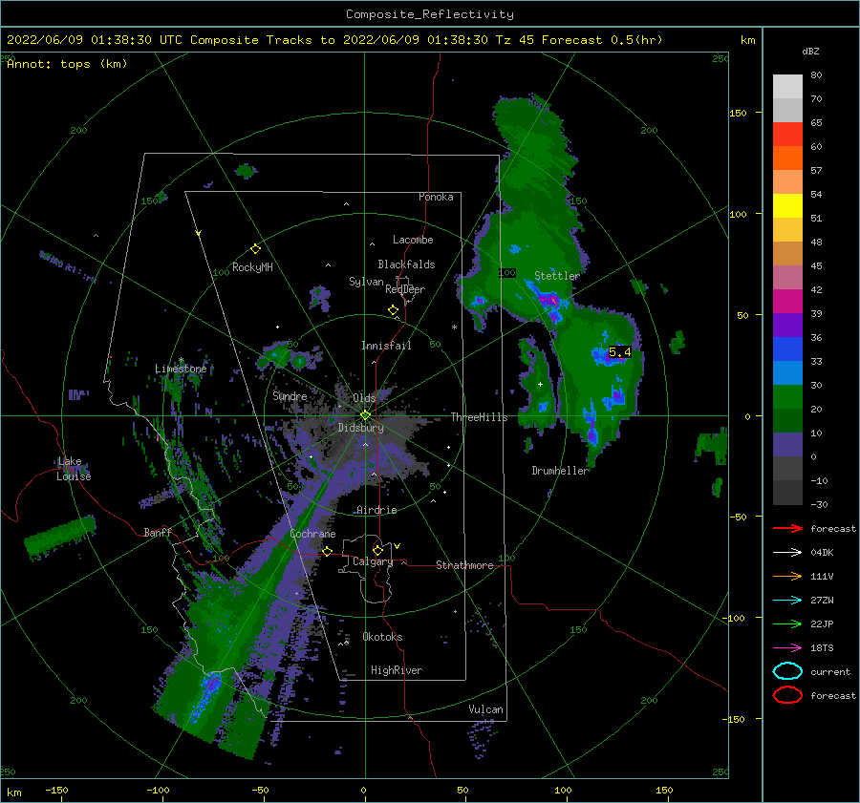The height and width of the screenshot is (803, 860).
Task: Click the Didsbury town label
Action: click(361, 428)
